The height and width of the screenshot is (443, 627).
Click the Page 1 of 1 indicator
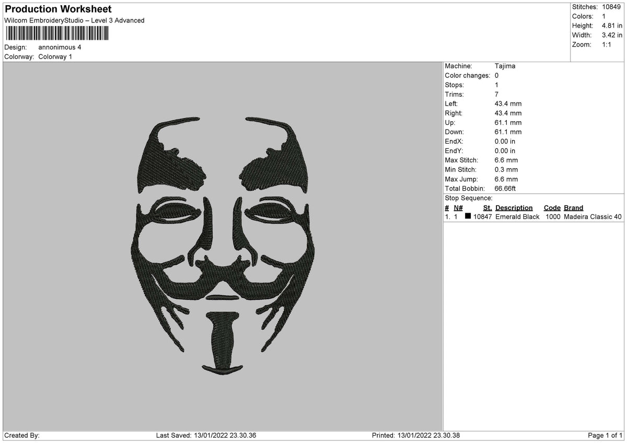[605, 436]
